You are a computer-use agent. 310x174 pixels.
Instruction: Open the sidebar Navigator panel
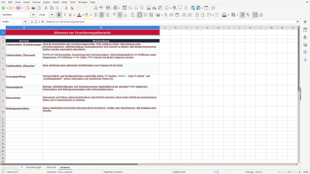(305, 52)
